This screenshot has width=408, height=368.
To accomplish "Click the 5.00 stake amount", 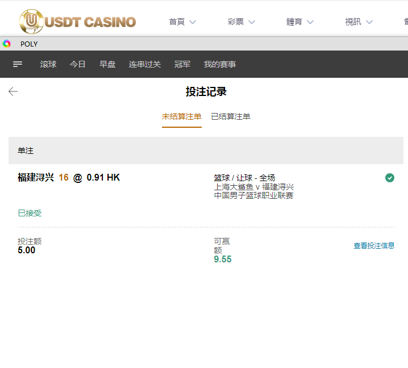I will tap(26, 250).
